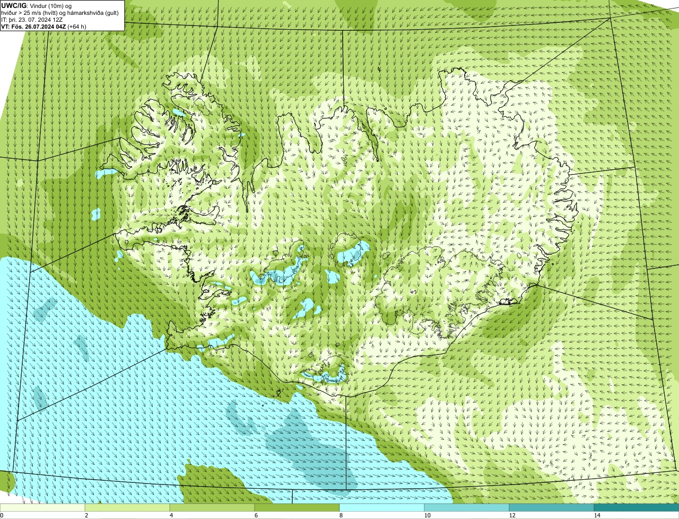This screenshot has width=679, height=519.
Task: Click the darker green 6–8 m/s legend swatch
Action: pos(297,507)
